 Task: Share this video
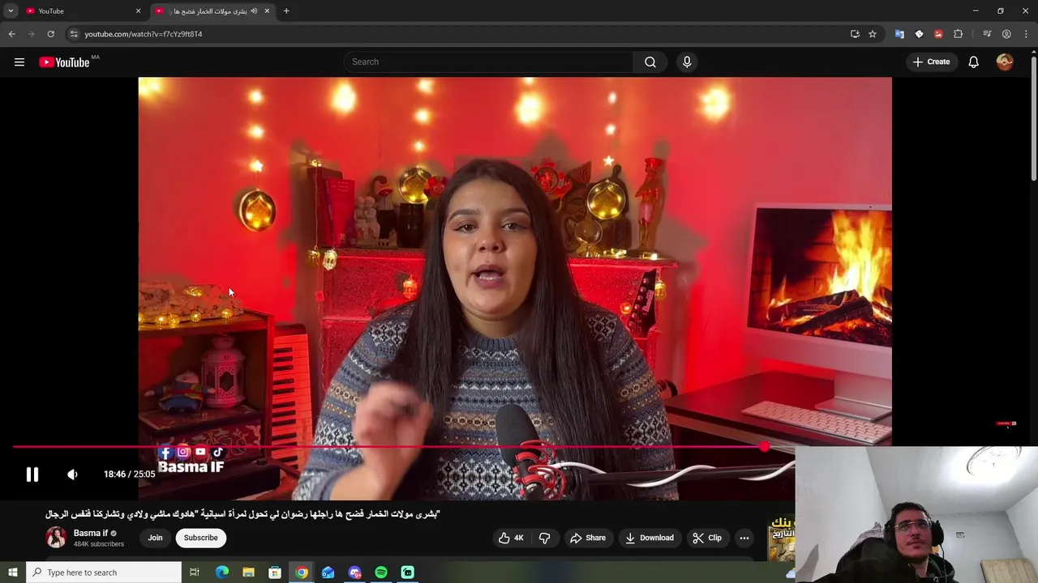click(x=588, y=538)
